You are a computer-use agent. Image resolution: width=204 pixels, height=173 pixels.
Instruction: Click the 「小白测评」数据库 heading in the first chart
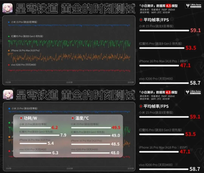click(152, 6)
